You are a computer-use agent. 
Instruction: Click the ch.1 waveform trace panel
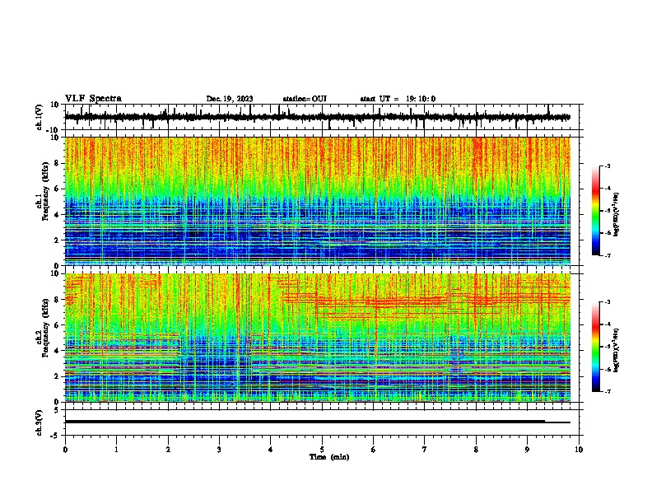coord(322,117)
